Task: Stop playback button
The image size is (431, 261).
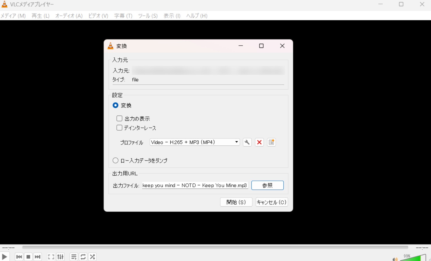Action: (28, 257)
